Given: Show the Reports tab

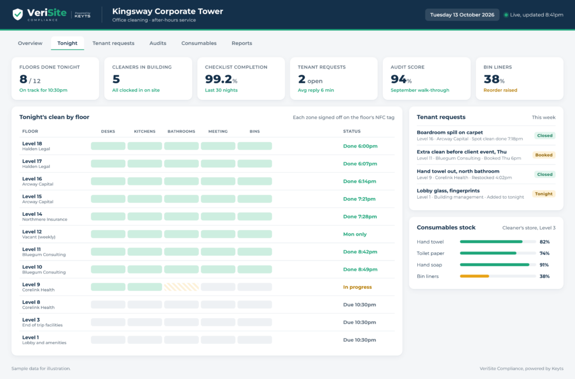Looking at the screenshot, I should click(x=241, y=43).
